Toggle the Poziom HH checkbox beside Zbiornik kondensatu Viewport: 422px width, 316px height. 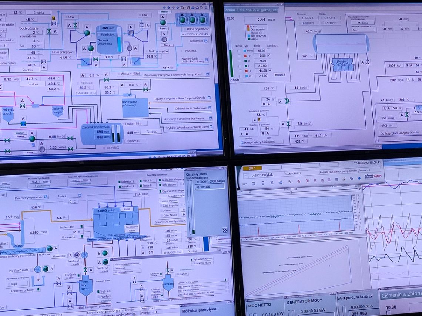(124, 124)
